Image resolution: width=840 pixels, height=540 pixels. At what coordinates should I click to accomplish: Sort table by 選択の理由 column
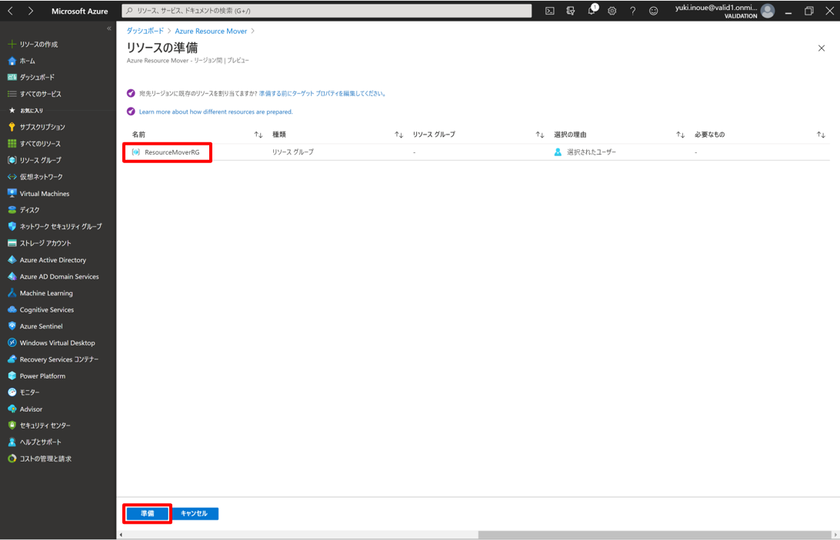680,135
